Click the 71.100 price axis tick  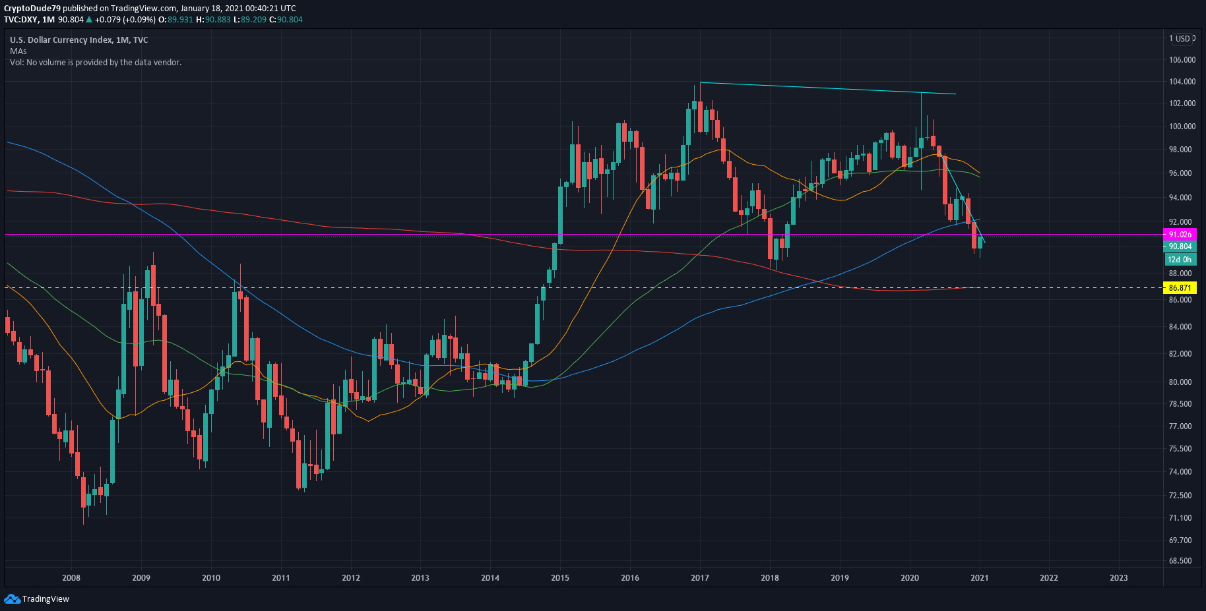click(1180, 518)
